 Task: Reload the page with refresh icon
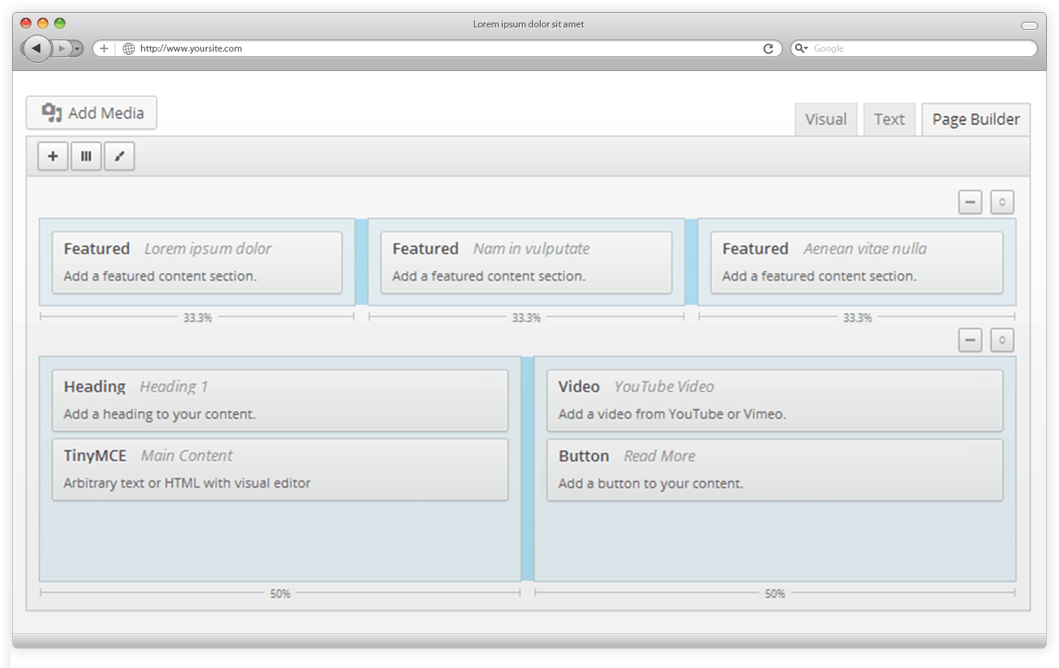click(x=768, y=48)
